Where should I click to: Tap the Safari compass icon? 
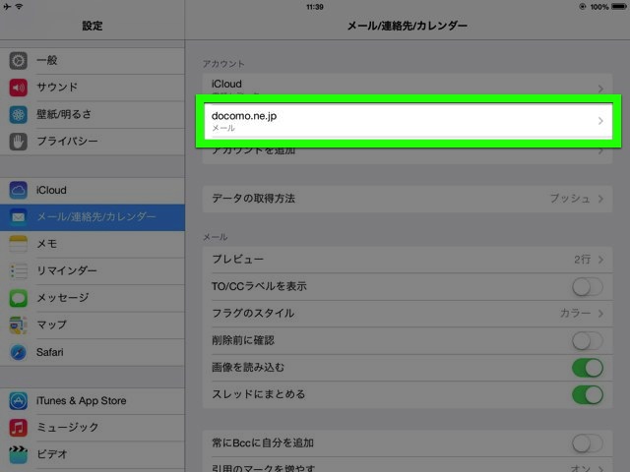(18, 352)
